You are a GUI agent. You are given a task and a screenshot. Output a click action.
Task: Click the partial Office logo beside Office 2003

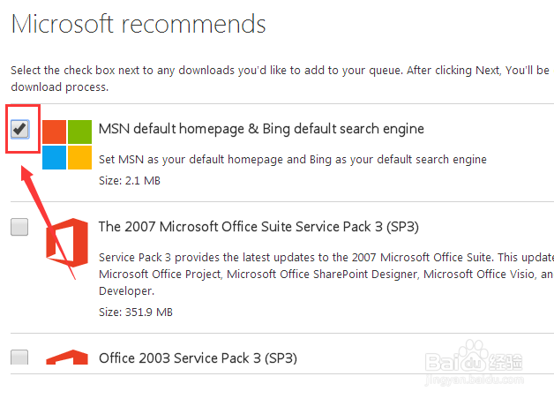(x=67, y=357)
